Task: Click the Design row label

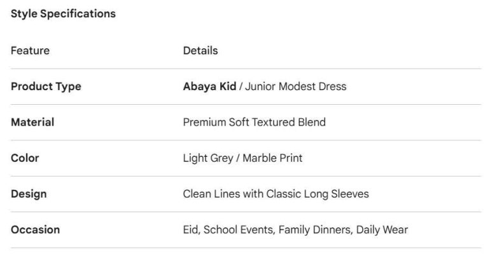Action: 29,194
